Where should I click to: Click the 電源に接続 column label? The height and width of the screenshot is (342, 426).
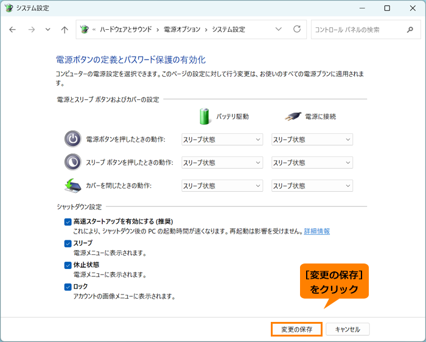(320, 116)
